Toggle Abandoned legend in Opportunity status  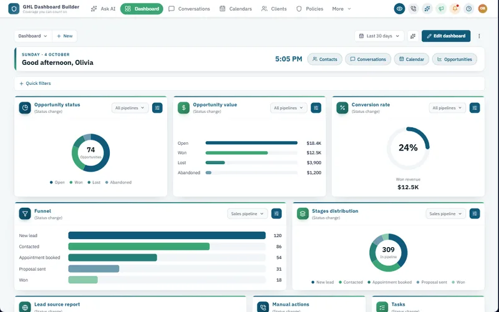119,182
